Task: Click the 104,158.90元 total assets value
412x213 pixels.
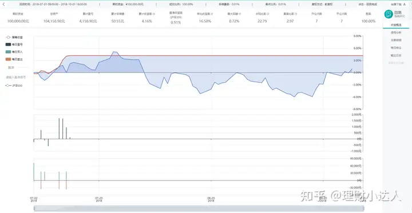Action: click(x=54, y=21)
